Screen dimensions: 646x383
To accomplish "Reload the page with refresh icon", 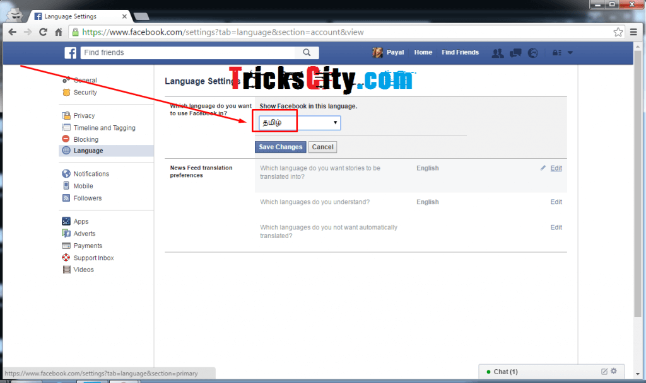I will point(44,32).
